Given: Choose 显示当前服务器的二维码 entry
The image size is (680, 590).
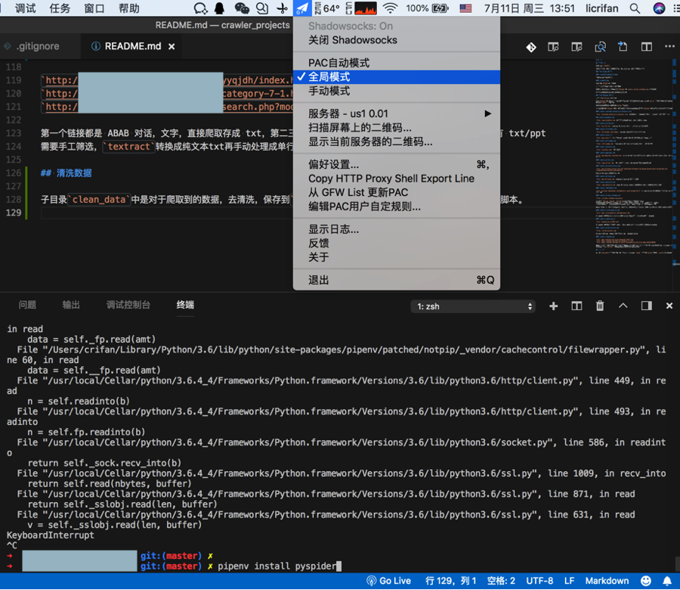Looking at the screenshot, I should click(397, 142).
